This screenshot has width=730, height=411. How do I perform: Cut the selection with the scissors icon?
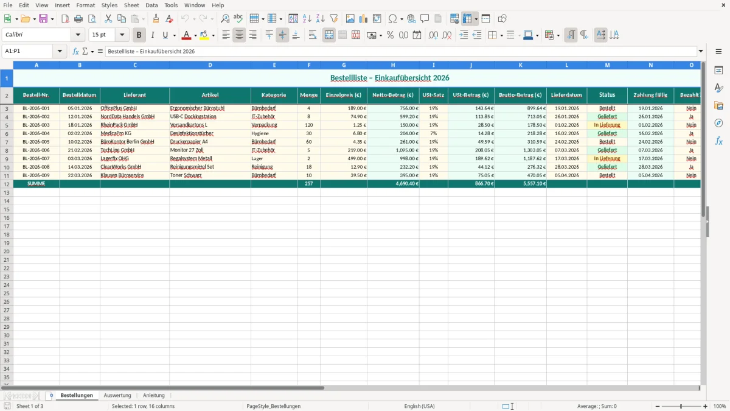click(x=108, y=19)
